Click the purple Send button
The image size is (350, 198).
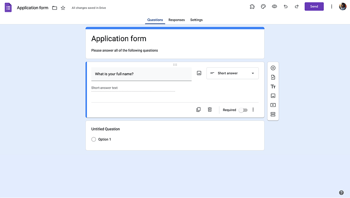(314, 6)
